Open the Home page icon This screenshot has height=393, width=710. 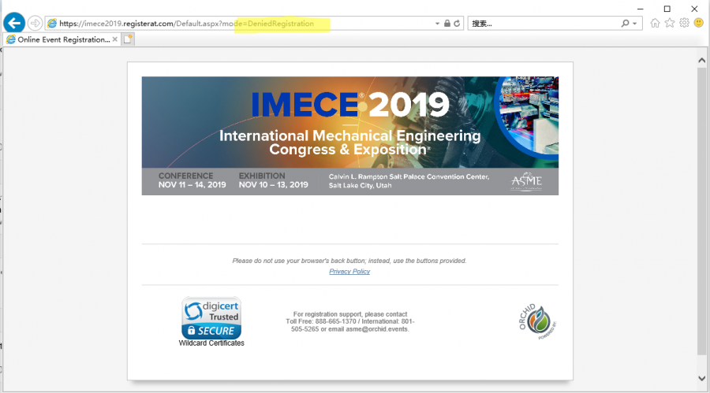click(x=655, y=24)
